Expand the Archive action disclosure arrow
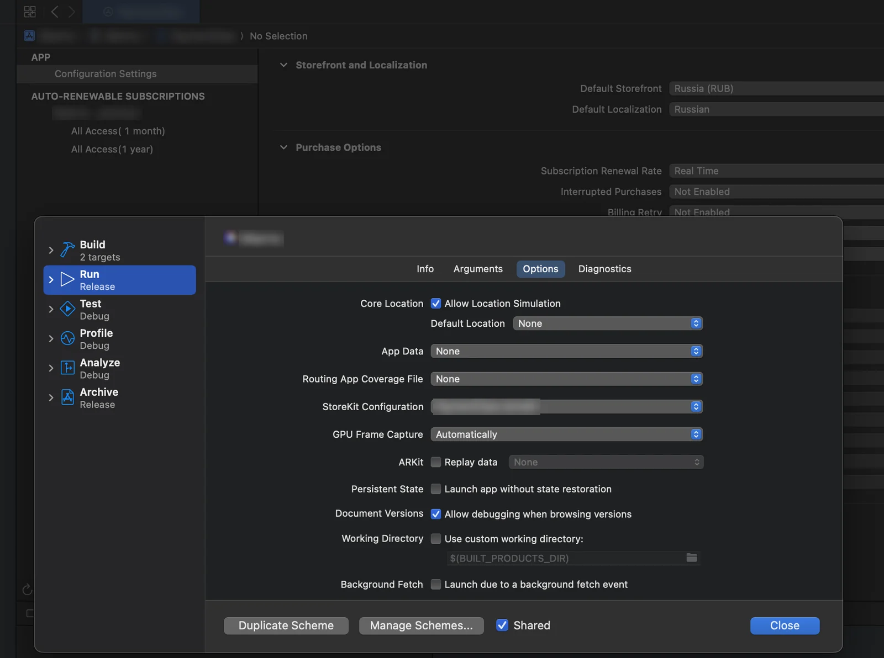Image resolution: width=884 pixels, height=658 pixels. click(x=51, y=397)
